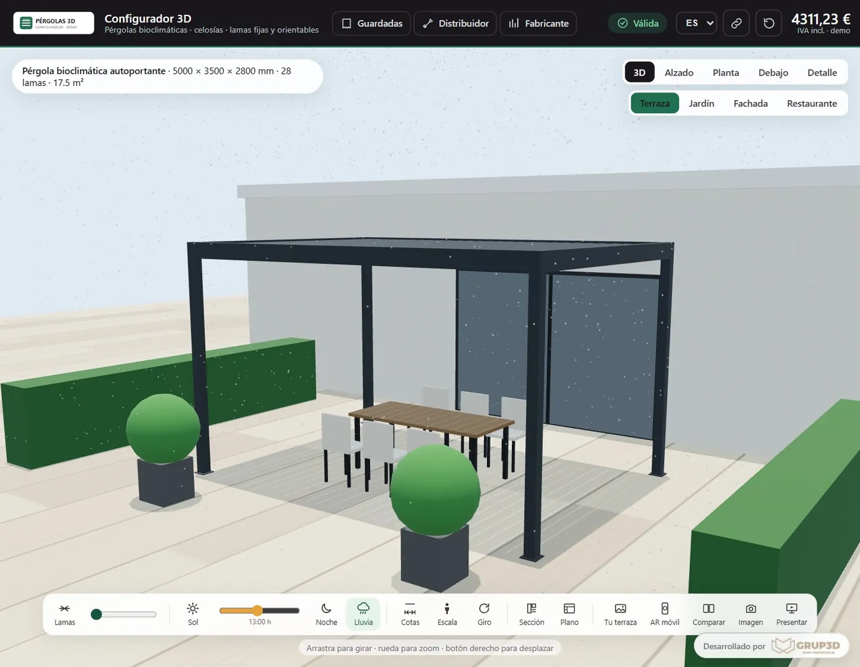Click the Sol sun icon
Viewport: 860px width, 667px height.
pos(193,614)
